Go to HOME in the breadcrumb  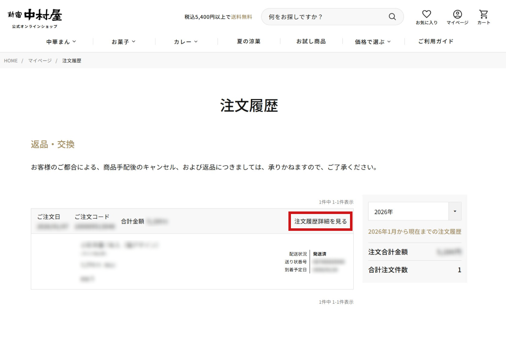(11, 61)
